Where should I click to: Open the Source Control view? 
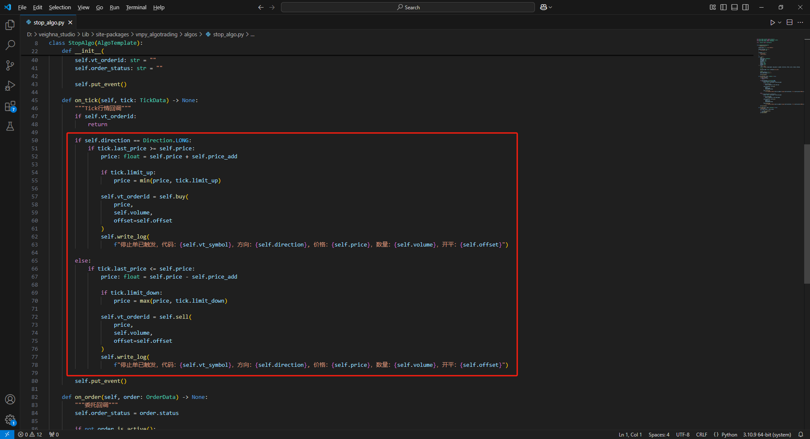click(x=10, y=65)
